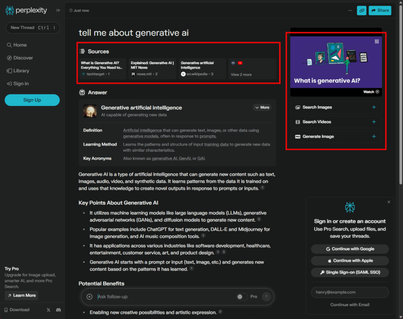Screen dimensions: 403x319
Task: Continue with Google
Action: 350,249
